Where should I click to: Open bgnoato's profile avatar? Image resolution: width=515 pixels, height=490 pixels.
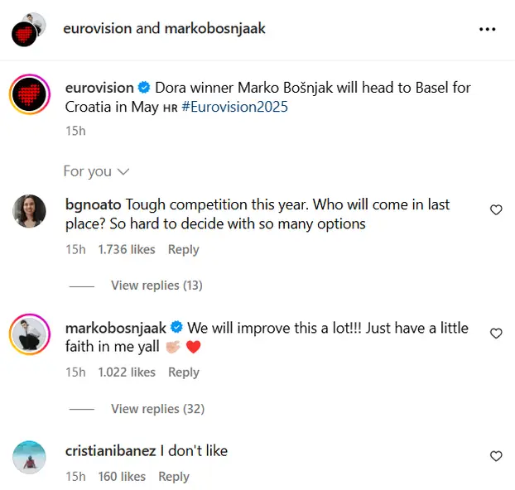coord(30,212)
